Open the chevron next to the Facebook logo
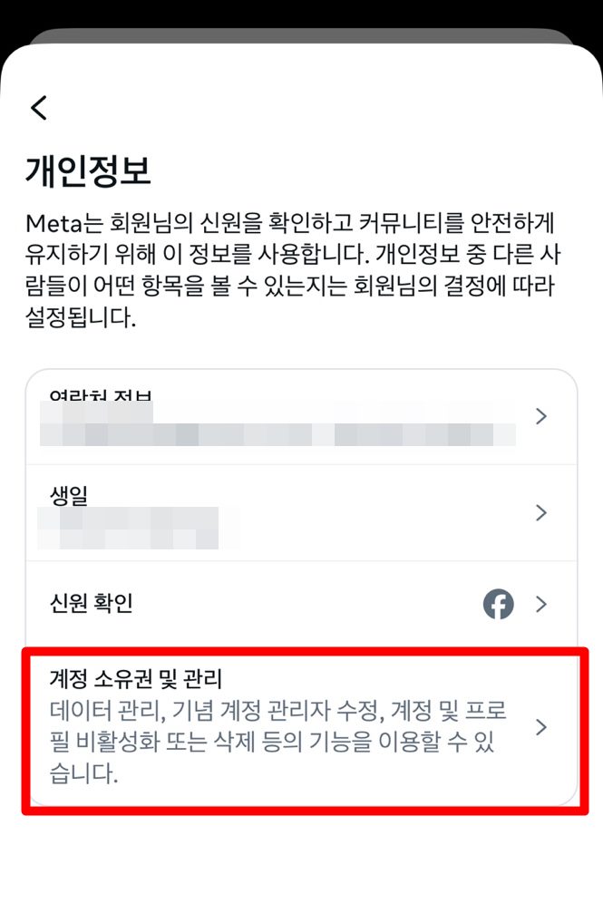 pyautogui.click(x=541, y=605)
